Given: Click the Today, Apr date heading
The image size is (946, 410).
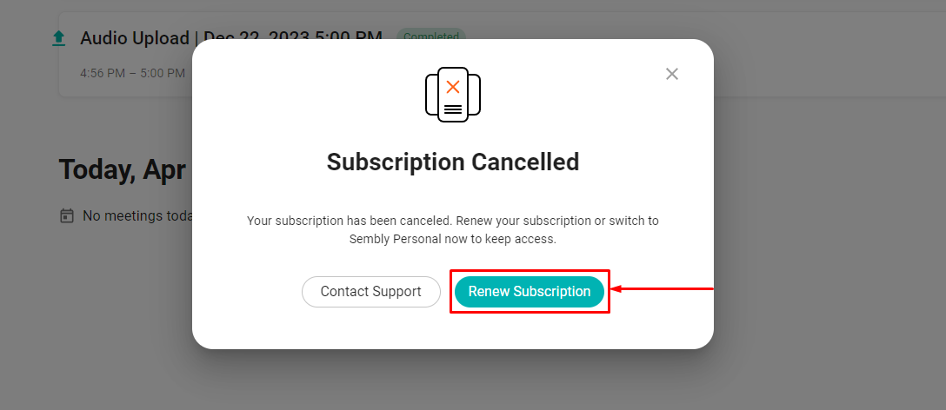Looking at the screenshot, I should (x=122, y=169).
